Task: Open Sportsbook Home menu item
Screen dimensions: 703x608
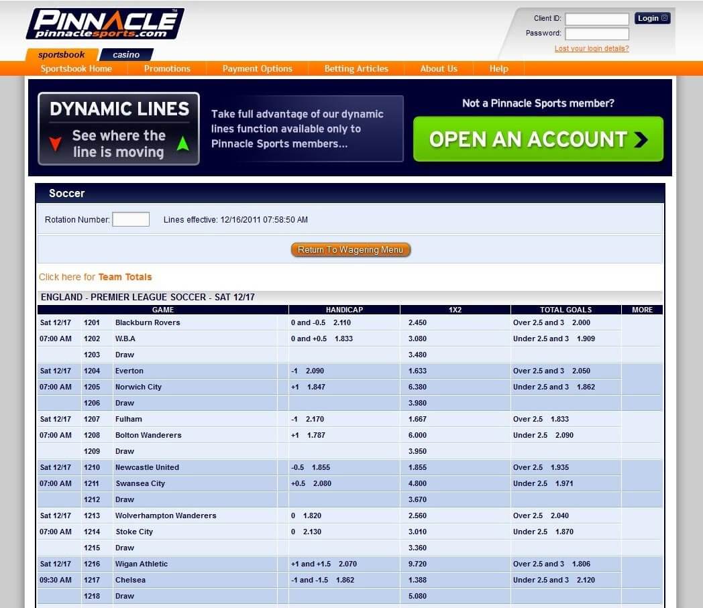Action: coord(76,68)
